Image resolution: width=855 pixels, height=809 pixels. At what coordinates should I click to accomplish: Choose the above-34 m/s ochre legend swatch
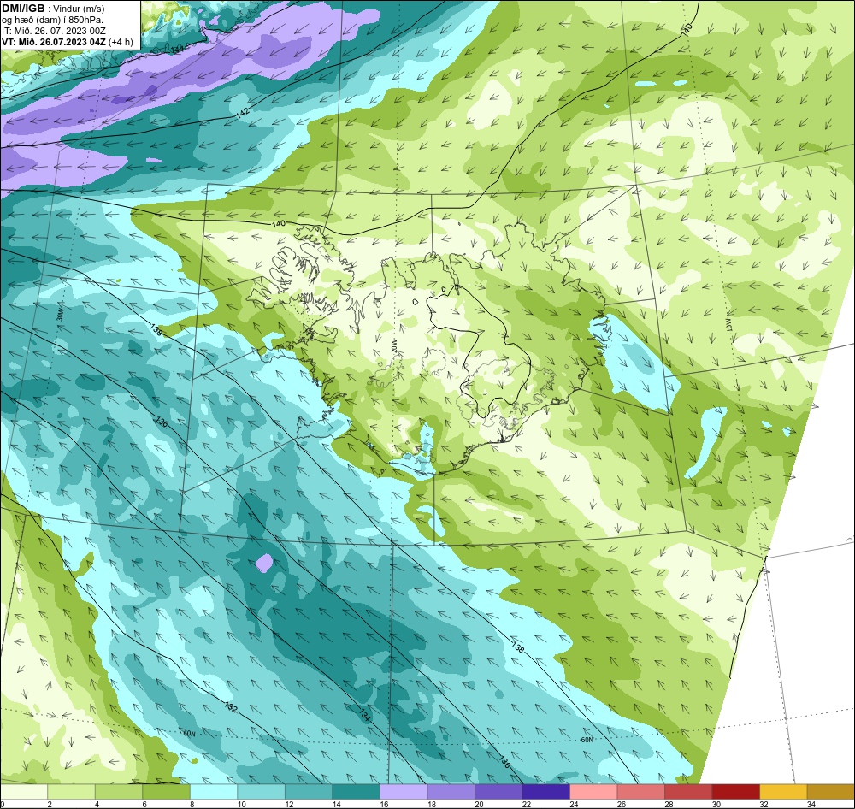click(x=830, y=792)
